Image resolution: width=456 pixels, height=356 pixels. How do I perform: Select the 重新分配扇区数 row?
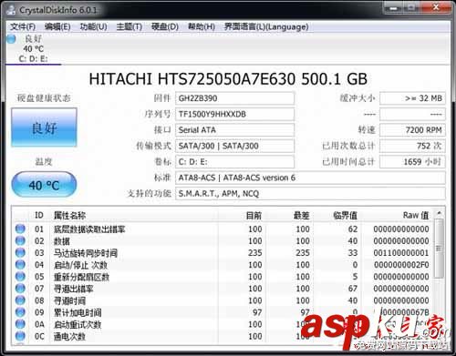click(x=223, y=277)
